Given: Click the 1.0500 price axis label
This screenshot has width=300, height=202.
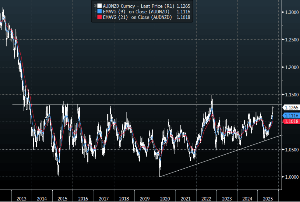Looking at the screenshot, I should (292, 150).
